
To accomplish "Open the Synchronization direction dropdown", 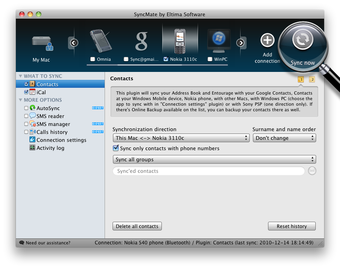I will tap(181, 138).
